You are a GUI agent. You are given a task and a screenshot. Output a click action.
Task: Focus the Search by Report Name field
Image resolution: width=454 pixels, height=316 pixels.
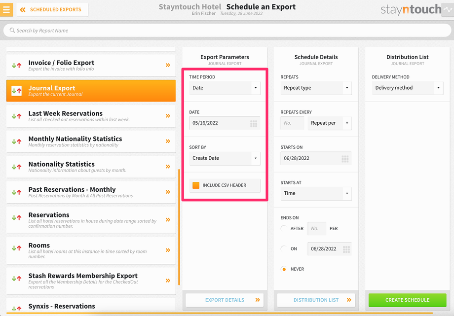coord(227,31)
